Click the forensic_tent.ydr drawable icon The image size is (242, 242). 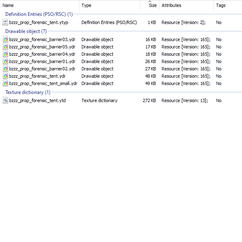pyautogui.click(x=5, y=76)
